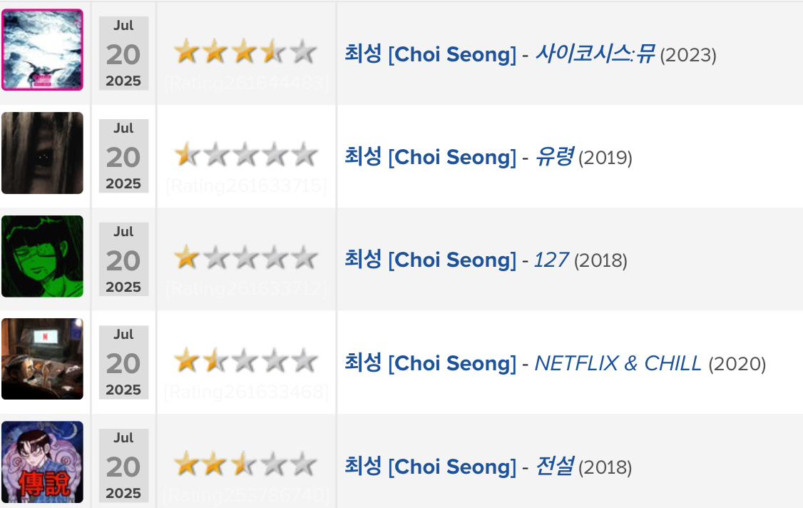Open the 유령 dark album cover thumbnail

pyautogui.click(x=43, y=153)
